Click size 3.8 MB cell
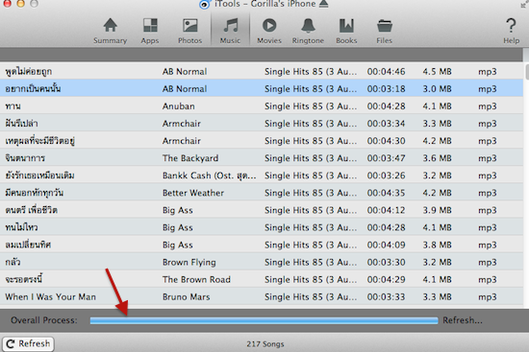 tap(437, 245)
